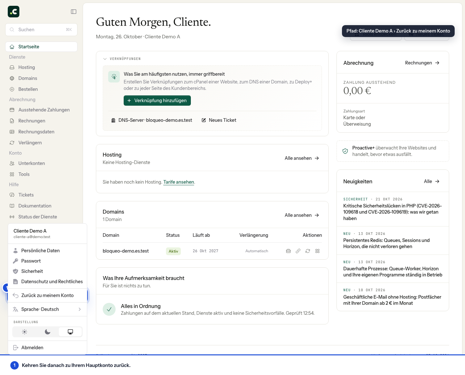Click Alle ansehen in the Domains card
Image resolution: width=465 pixels, height=375 pixels.
pos(302,215)
